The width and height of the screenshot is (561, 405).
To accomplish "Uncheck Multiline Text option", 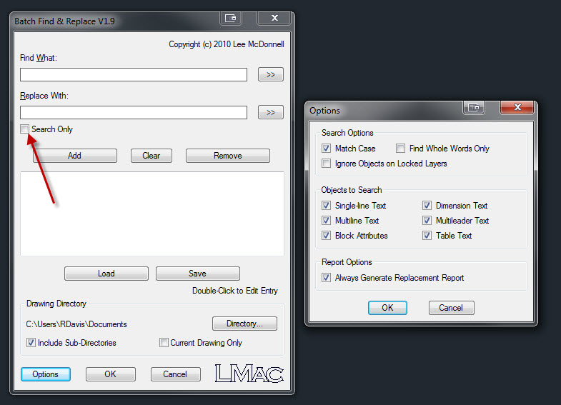I will pyautogui.click(x=326, y=220).
